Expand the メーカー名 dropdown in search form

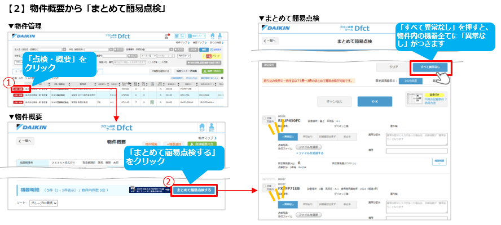(150, 56)
